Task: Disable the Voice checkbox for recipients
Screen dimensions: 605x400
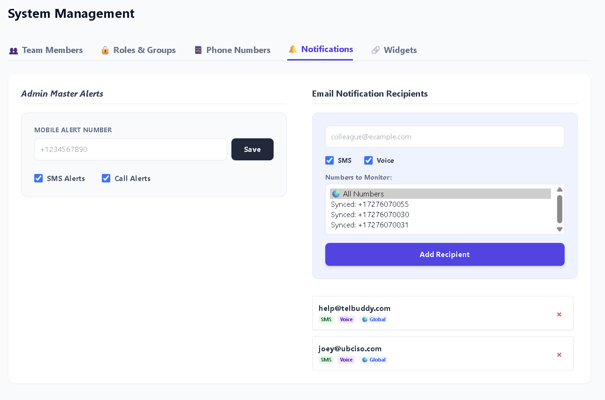Action: click(x=368, y=160)
